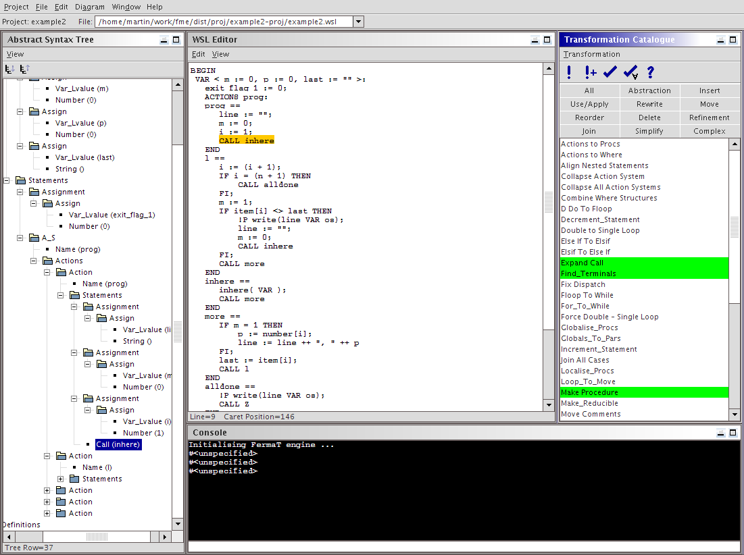Click the Actions folder icon in the tree

47,261
